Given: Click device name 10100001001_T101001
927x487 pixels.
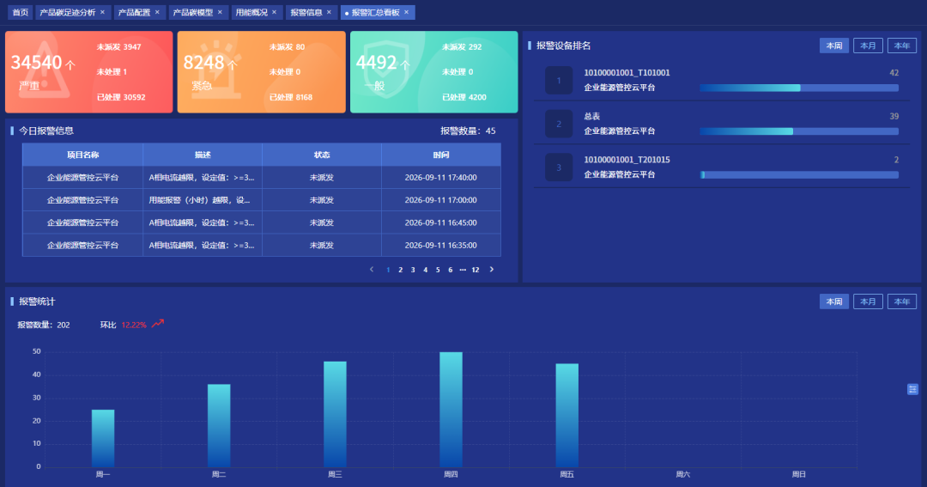Looking at the screenshot, I should 627,73.
